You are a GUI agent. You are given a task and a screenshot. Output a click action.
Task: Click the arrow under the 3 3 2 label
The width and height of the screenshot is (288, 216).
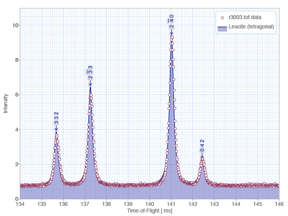(x=56, y=128)
